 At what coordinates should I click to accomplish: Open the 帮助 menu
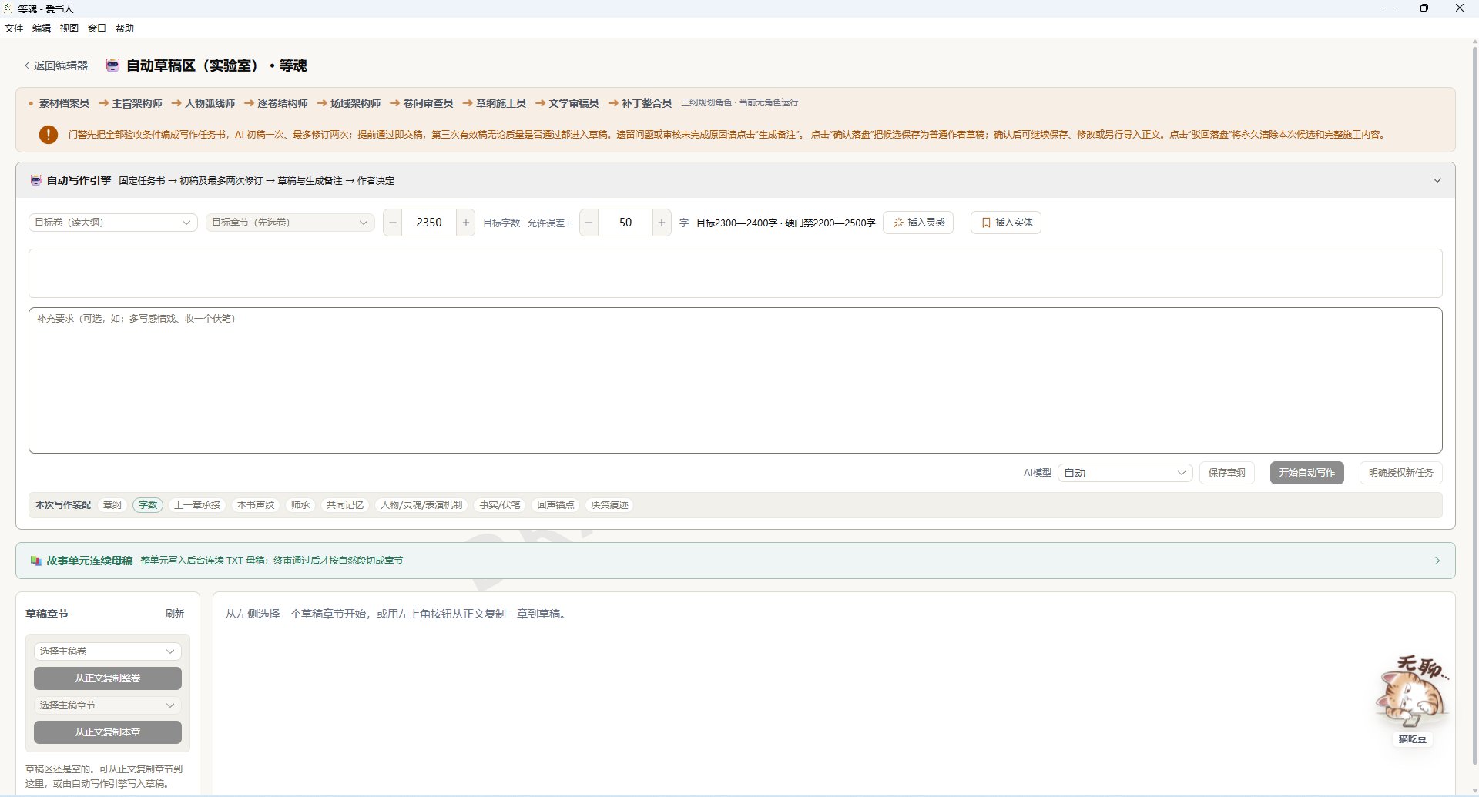pos(125,28)
